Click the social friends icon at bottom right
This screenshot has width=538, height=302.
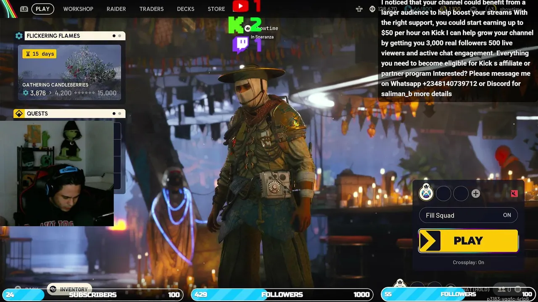point(501,289)
